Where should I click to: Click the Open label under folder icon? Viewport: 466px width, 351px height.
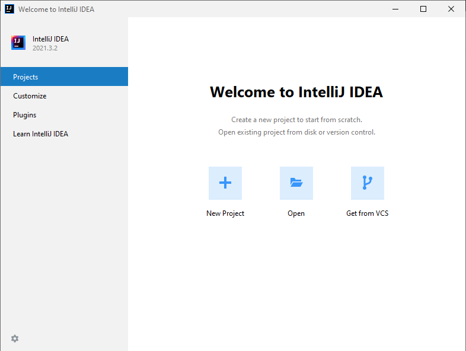click(296, 213)
